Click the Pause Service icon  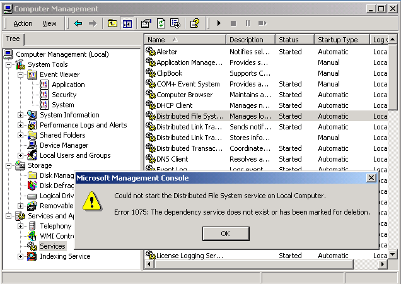point(248,23)
